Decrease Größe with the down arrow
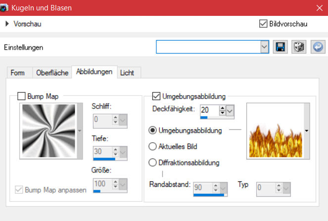Image resolution: width=328 pixels, height=221 pixels. pos(115,186)
